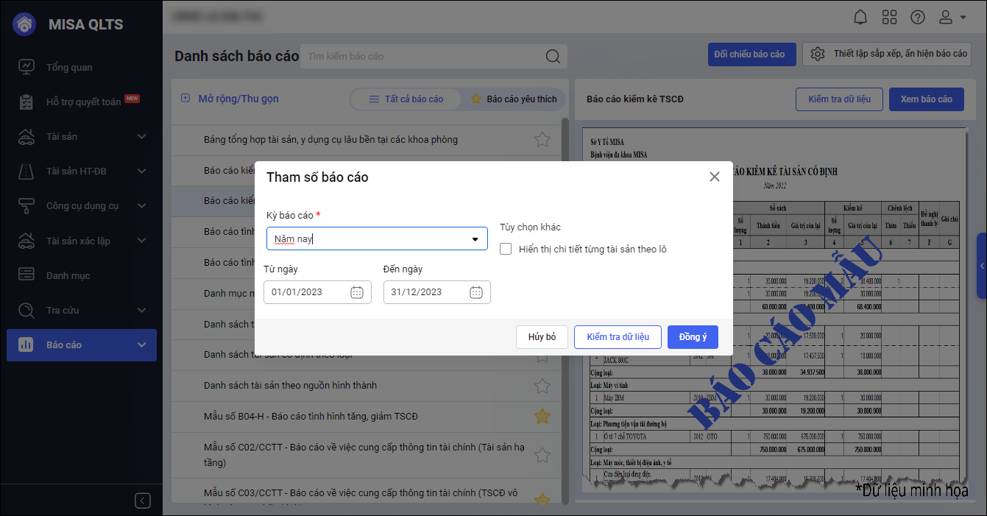The height and width of the screenshot is (516, 987).
Task: Expand the right side panel arrow
Action: pyautogui.click(x=982, y=266)
